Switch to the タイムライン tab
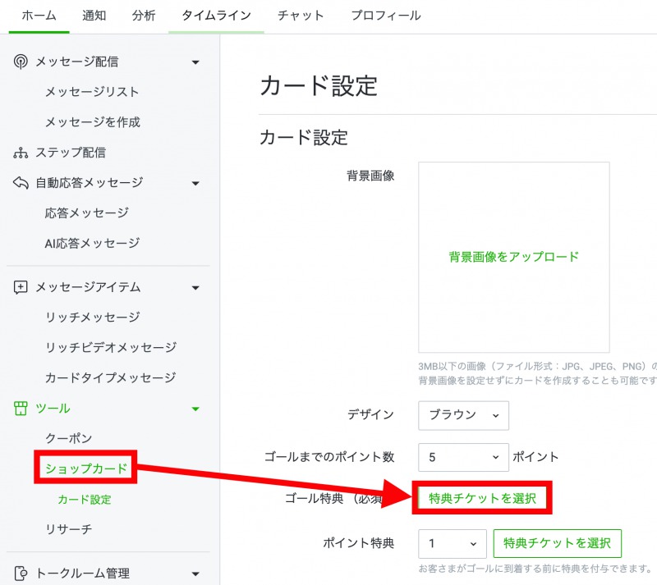The height and width of the screenshot is (585, 657). (216, 16)
